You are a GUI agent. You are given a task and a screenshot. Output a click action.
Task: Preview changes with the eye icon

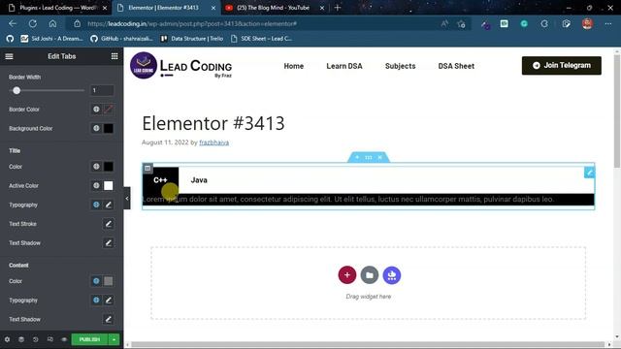coord(64,339)
